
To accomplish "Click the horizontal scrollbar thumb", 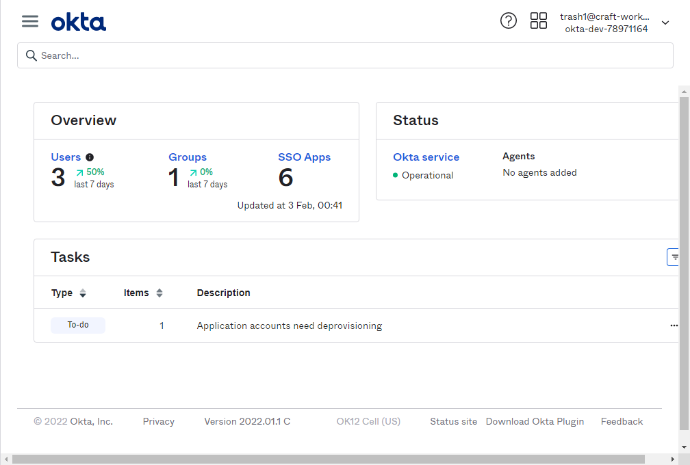I will point(329,460).
